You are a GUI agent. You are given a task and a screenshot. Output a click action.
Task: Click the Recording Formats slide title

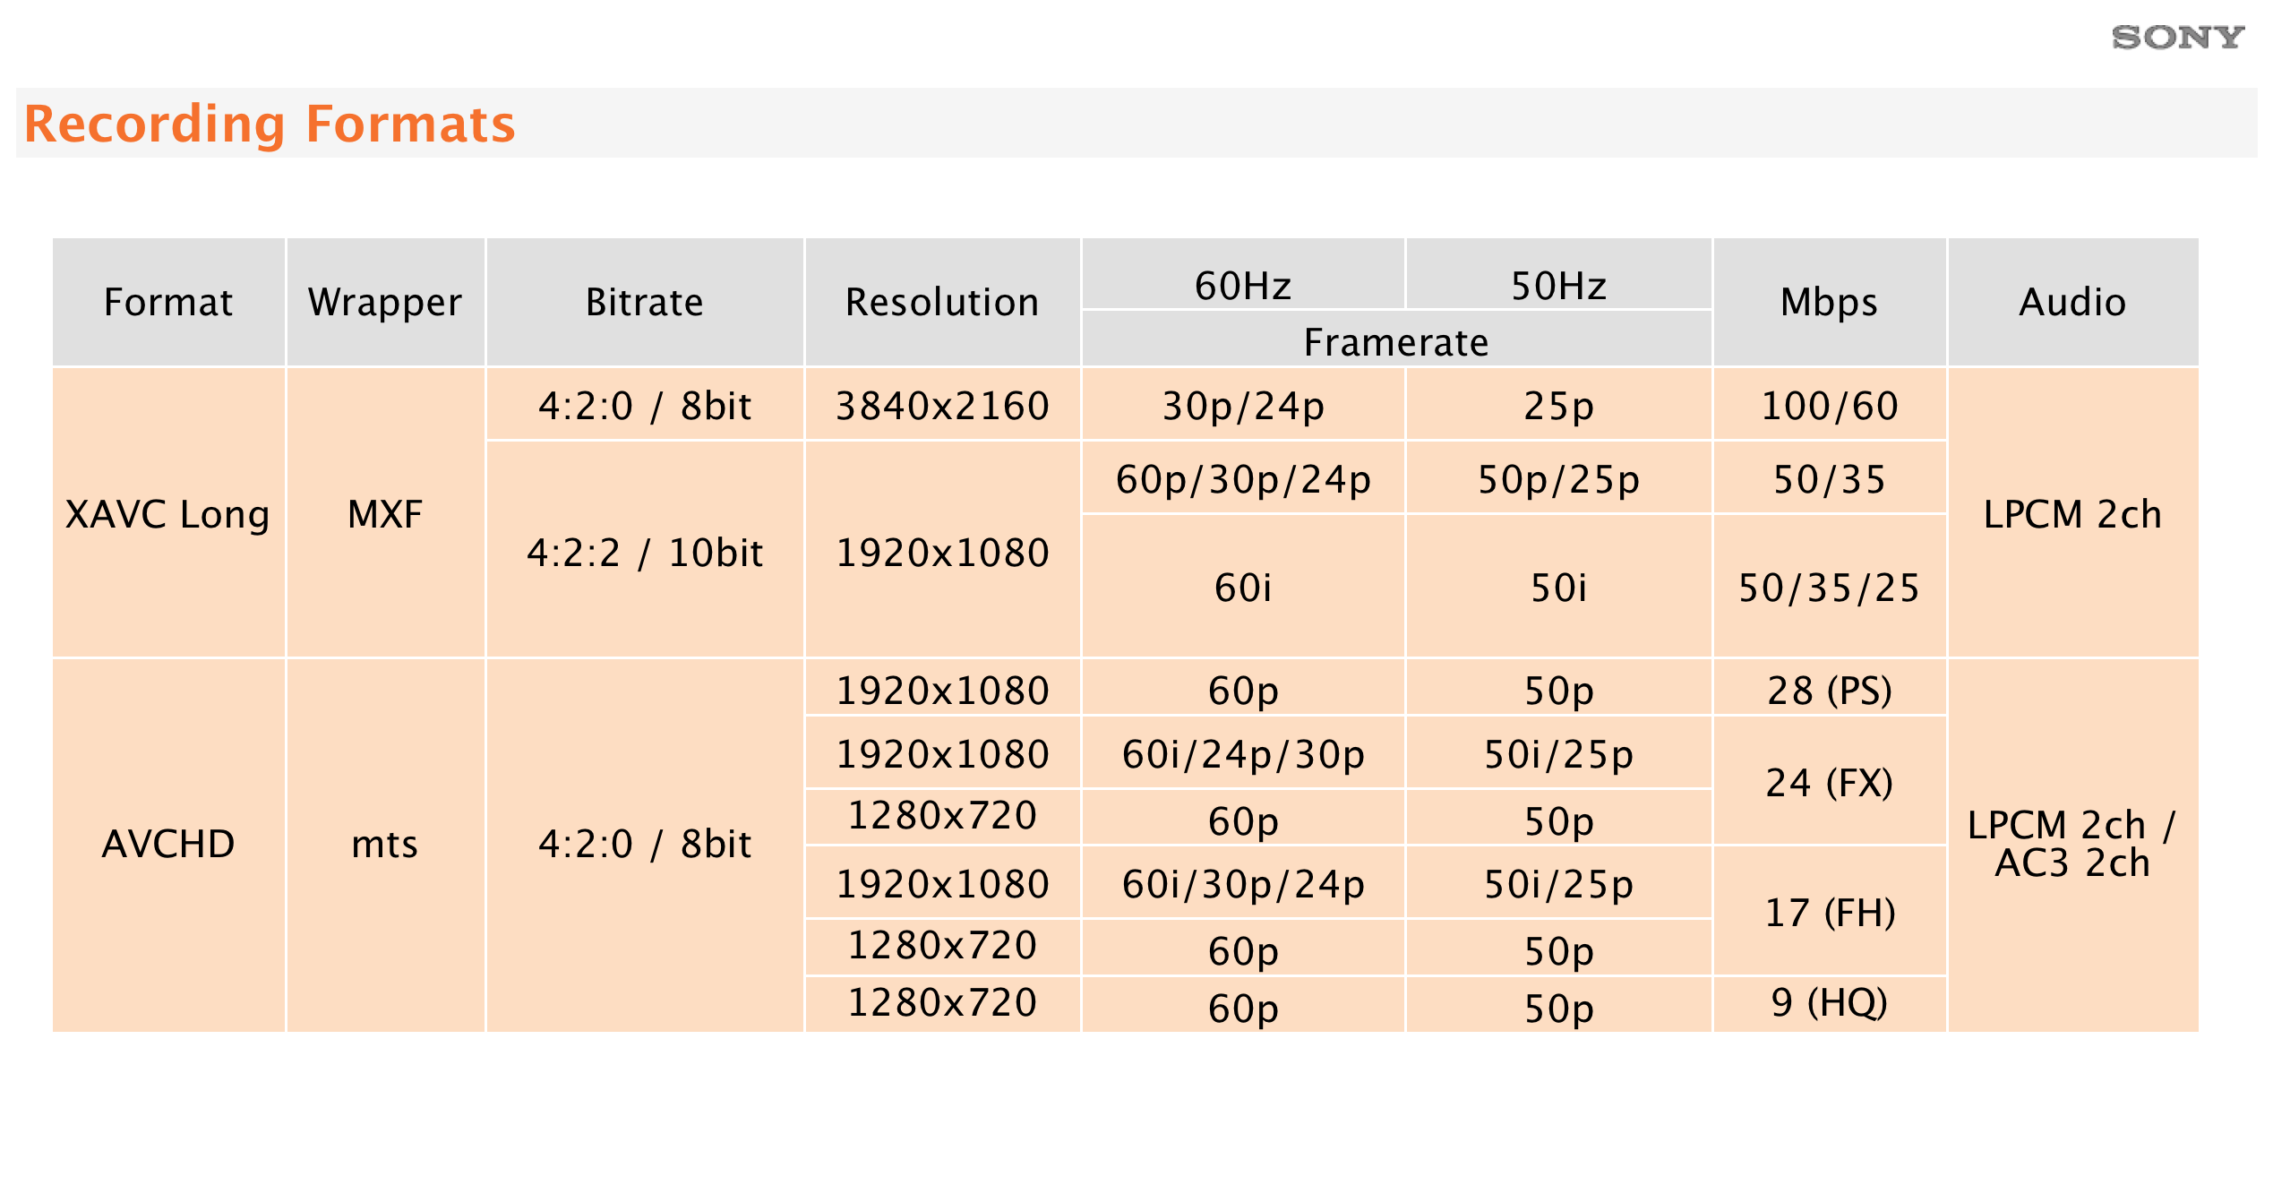[x=270, y=124]
